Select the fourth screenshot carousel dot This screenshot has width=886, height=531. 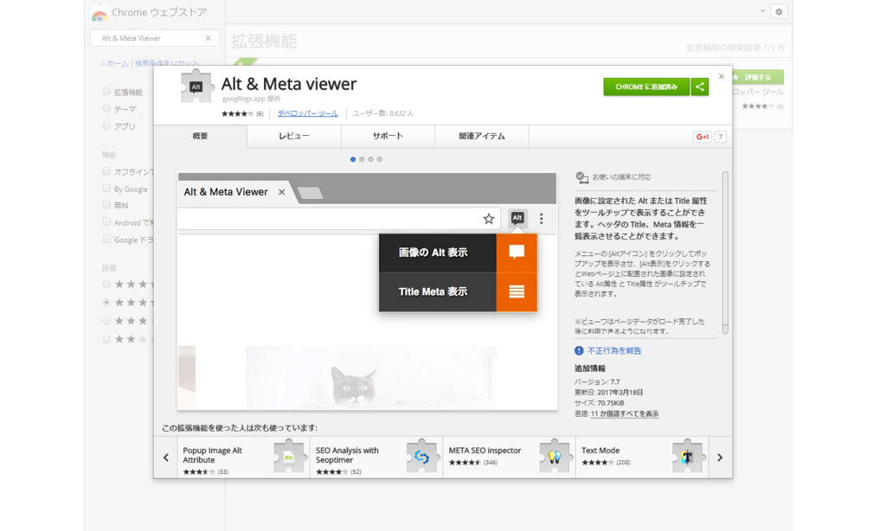[x=380, y=159]
